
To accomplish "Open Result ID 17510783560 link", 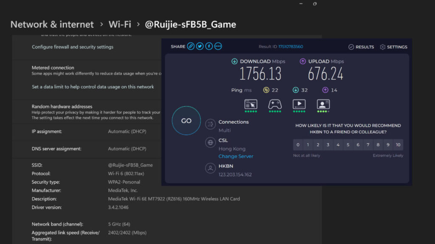I will (x=291, y=47).
